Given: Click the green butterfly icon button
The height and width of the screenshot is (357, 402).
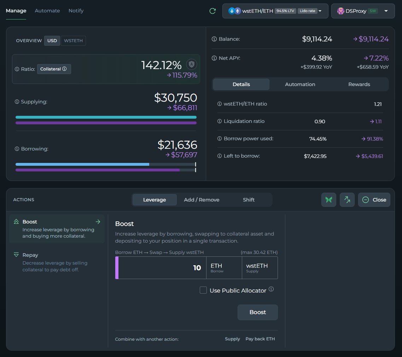Looking at the screenshot, I should coord(329,200).
